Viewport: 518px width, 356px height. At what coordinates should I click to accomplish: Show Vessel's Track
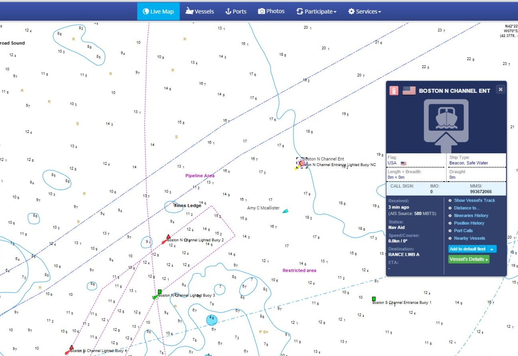[475, 200]
